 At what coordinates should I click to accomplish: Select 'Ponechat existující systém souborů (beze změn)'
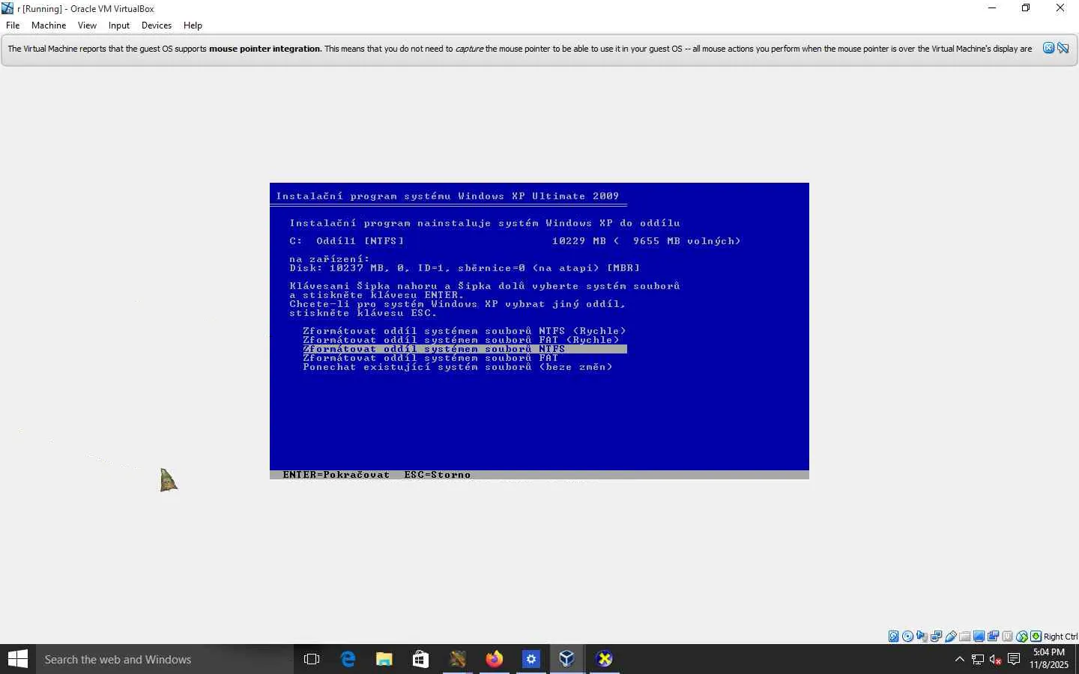coord(458,367)
